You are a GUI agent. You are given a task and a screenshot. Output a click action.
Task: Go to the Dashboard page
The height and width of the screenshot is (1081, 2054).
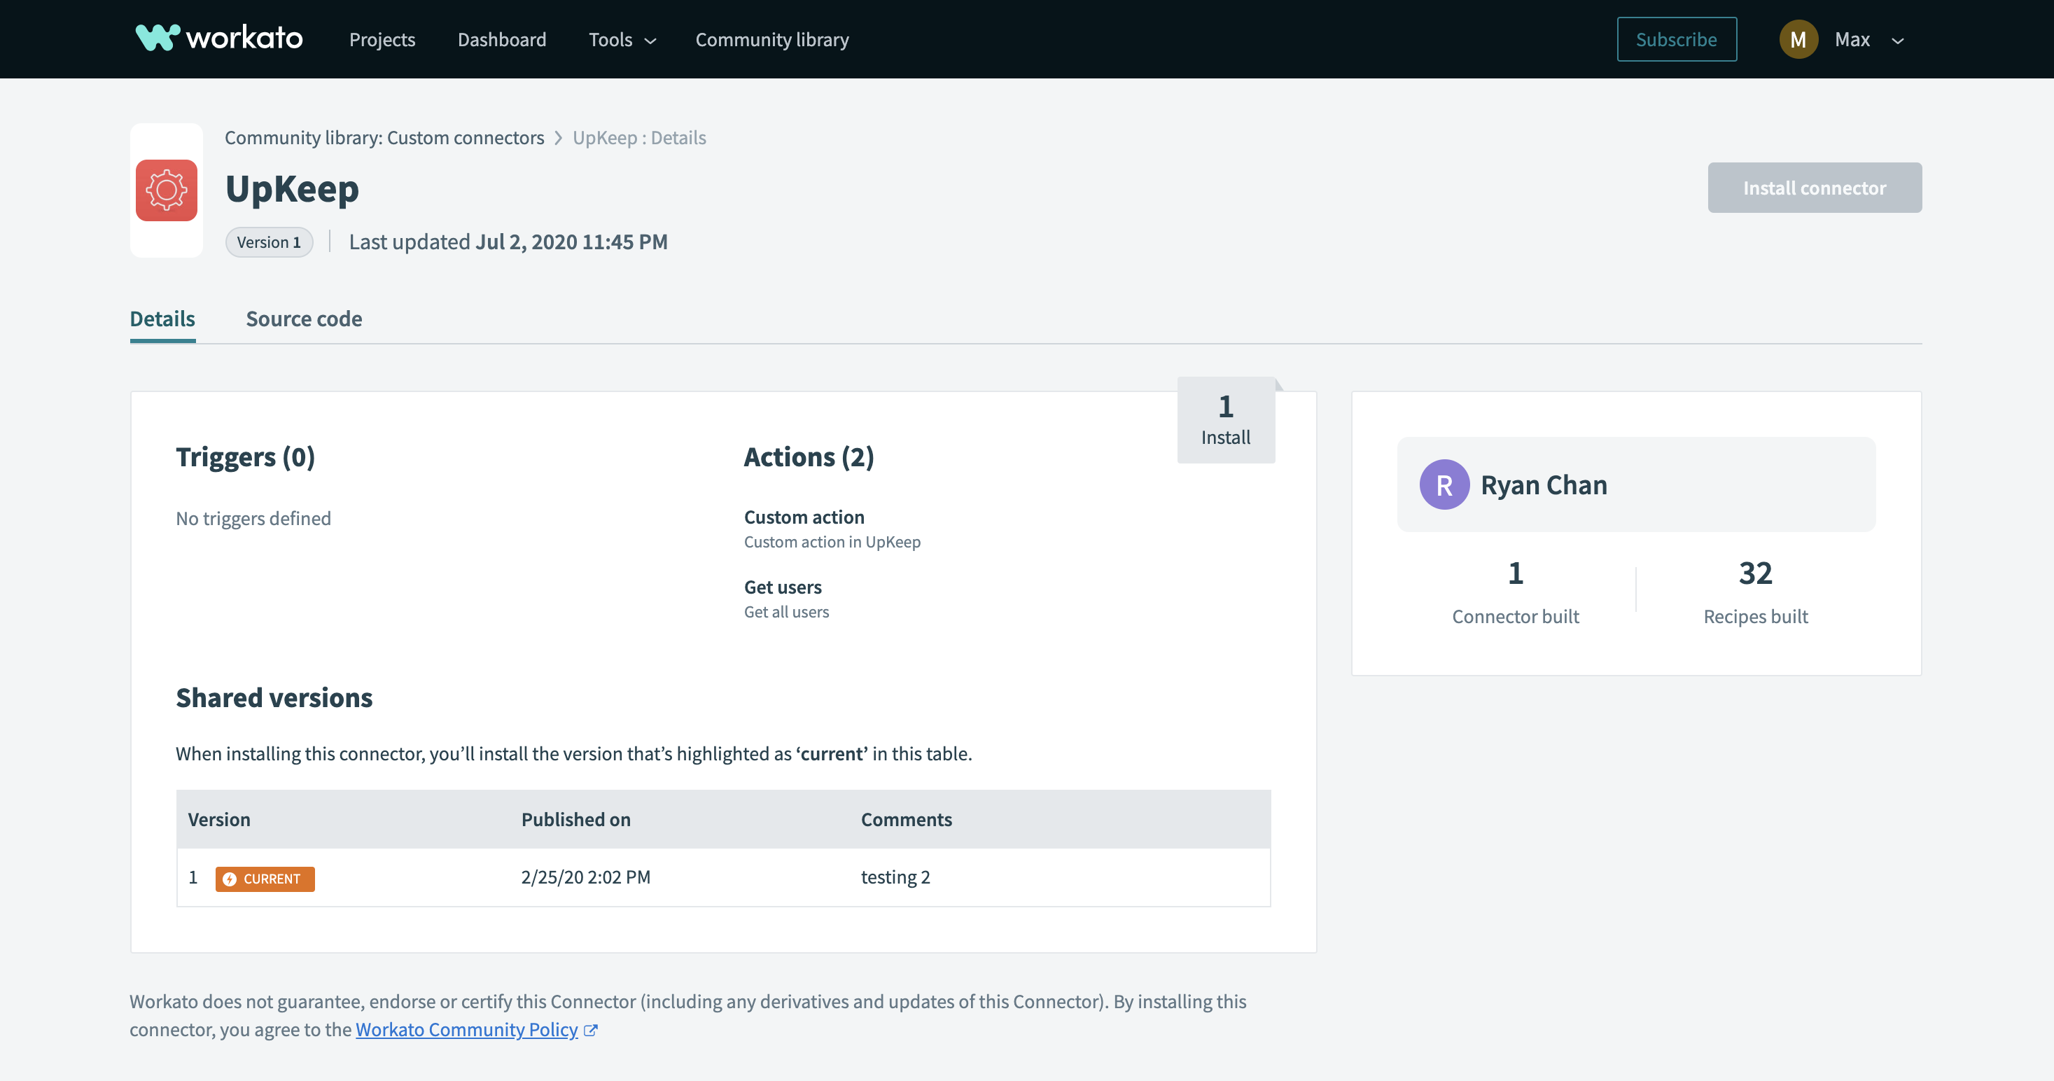point(501,39)
